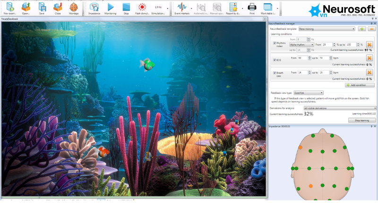Add a new template with green plus

point(362,29)
